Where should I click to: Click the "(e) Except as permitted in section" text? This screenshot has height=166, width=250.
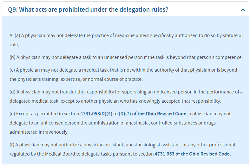click(x=44, y=113)
